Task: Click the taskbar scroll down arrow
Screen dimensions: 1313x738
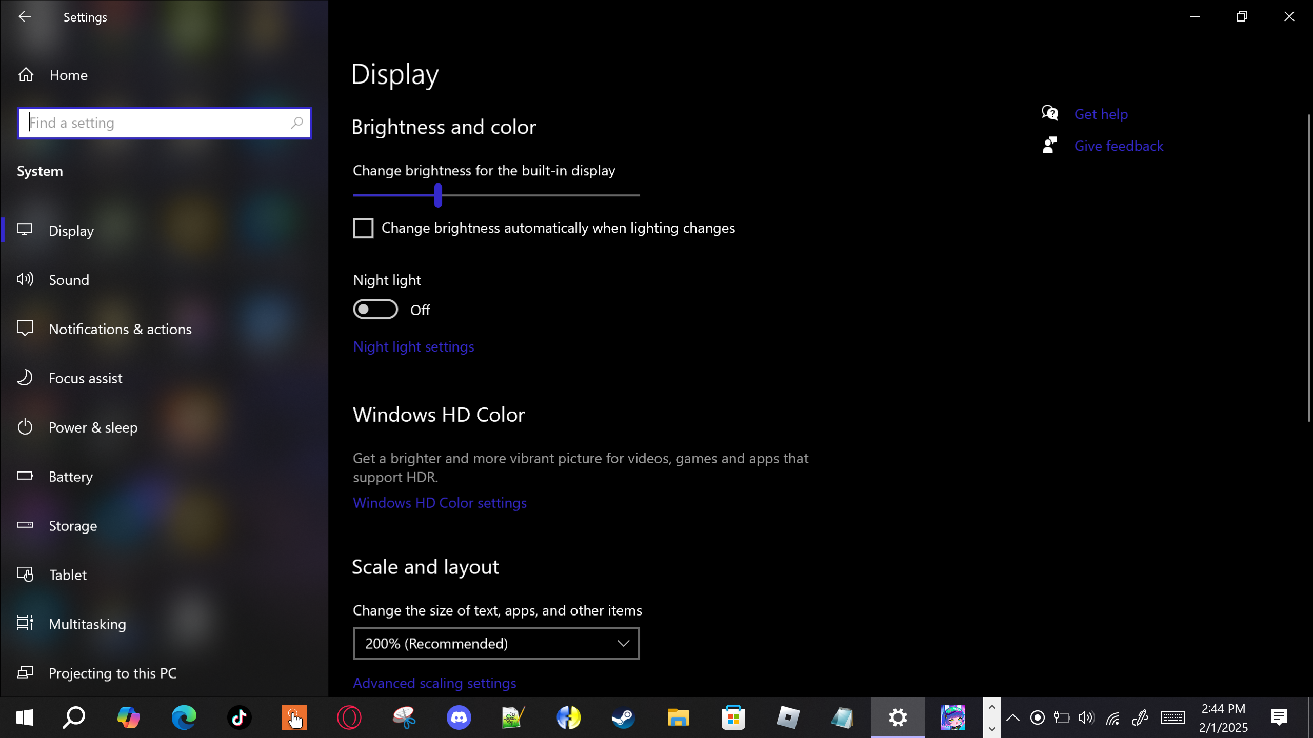Action: click(992, 729)
